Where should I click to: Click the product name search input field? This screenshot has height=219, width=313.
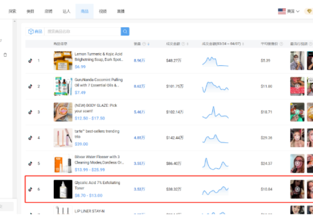[82, 31]
